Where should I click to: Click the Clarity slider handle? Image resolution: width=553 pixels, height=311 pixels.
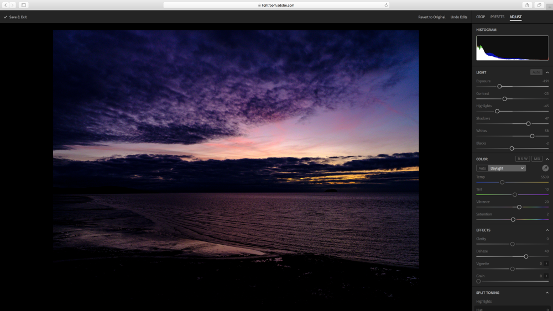point(513,244)
